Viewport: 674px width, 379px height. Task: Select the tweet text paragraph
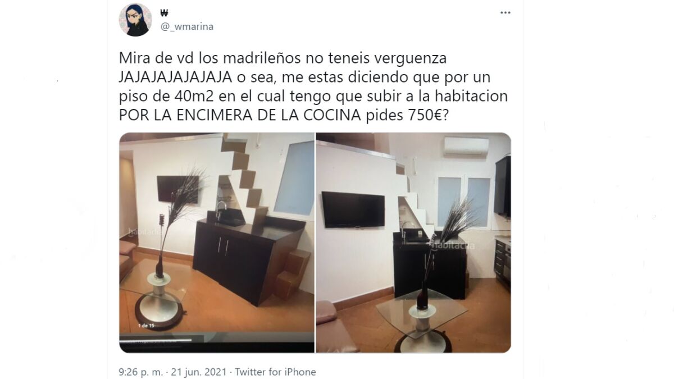click(313, 86)
